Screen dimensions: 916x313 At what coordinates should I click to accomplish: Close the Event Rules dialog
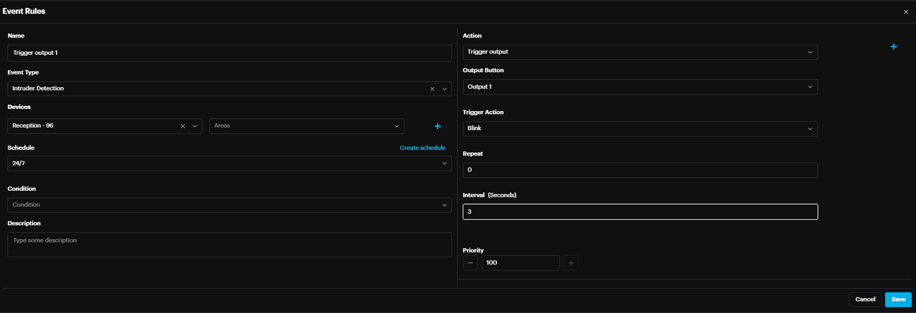pyautogui.click(x=906, y=12)
